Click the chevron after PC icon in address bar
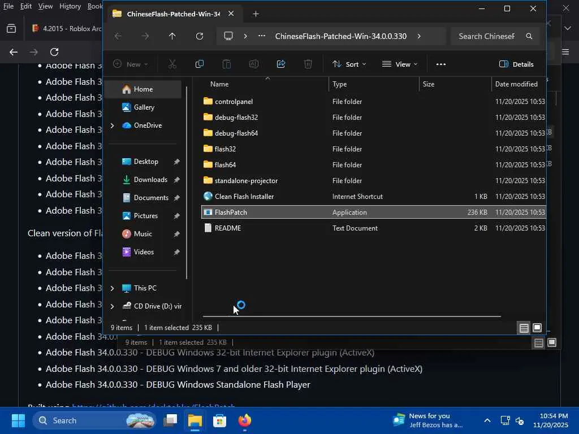 coord(245,36)
